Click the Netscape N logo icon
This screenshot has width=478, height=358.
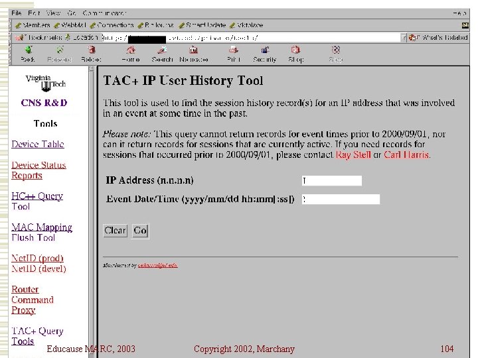(x=465, y=26)
